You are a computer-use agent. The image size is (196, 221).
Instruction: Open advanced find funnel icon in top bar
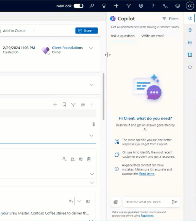(129, 6)
